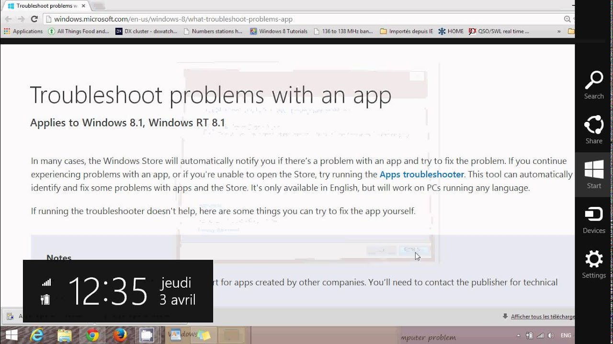
Task: Click the address bar URL field
Action: [306, 19]
